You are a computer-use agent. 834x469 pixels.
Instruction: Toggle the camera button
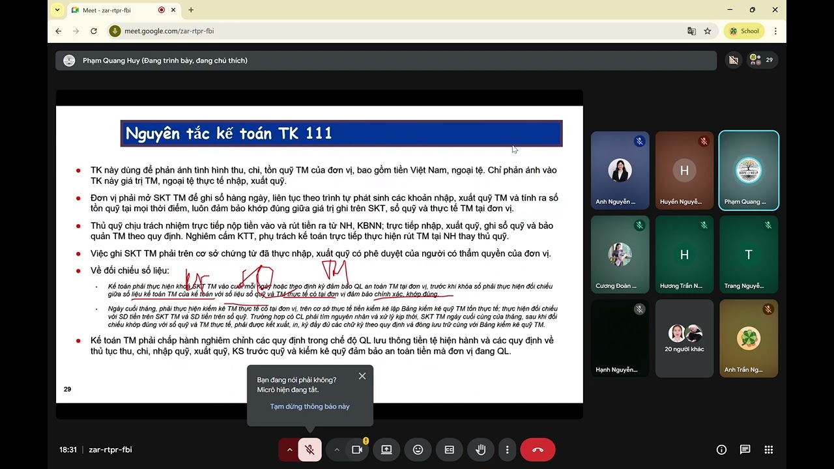pos(357,449)
